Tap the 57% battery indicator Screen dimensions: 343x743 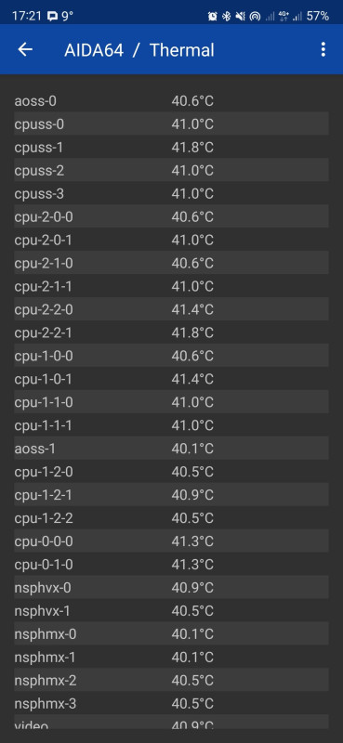pyautogui.click(x=317, y=16)
